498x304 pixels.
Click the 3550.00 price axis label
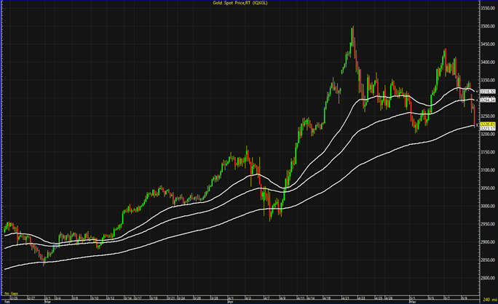(x=487, y=8)
